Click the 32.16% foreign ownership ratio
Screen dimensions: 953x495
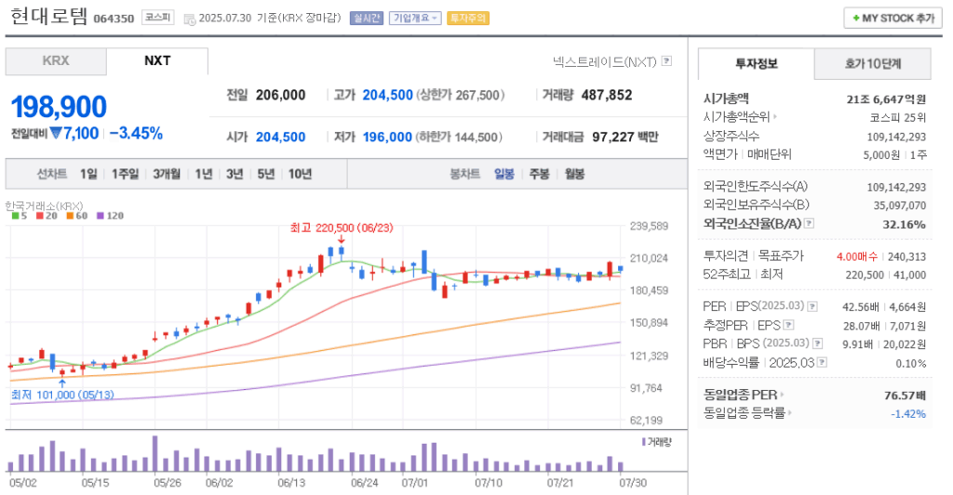905,224
